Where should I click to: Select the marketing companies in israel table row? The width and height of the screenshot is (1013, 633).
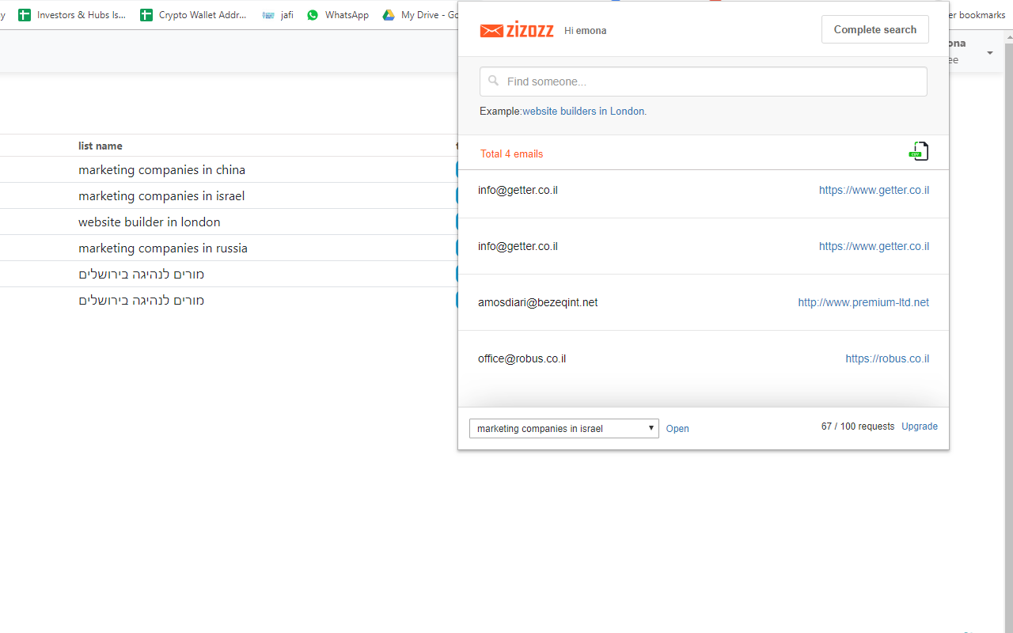pyautogui.click(x=229, y=195)
